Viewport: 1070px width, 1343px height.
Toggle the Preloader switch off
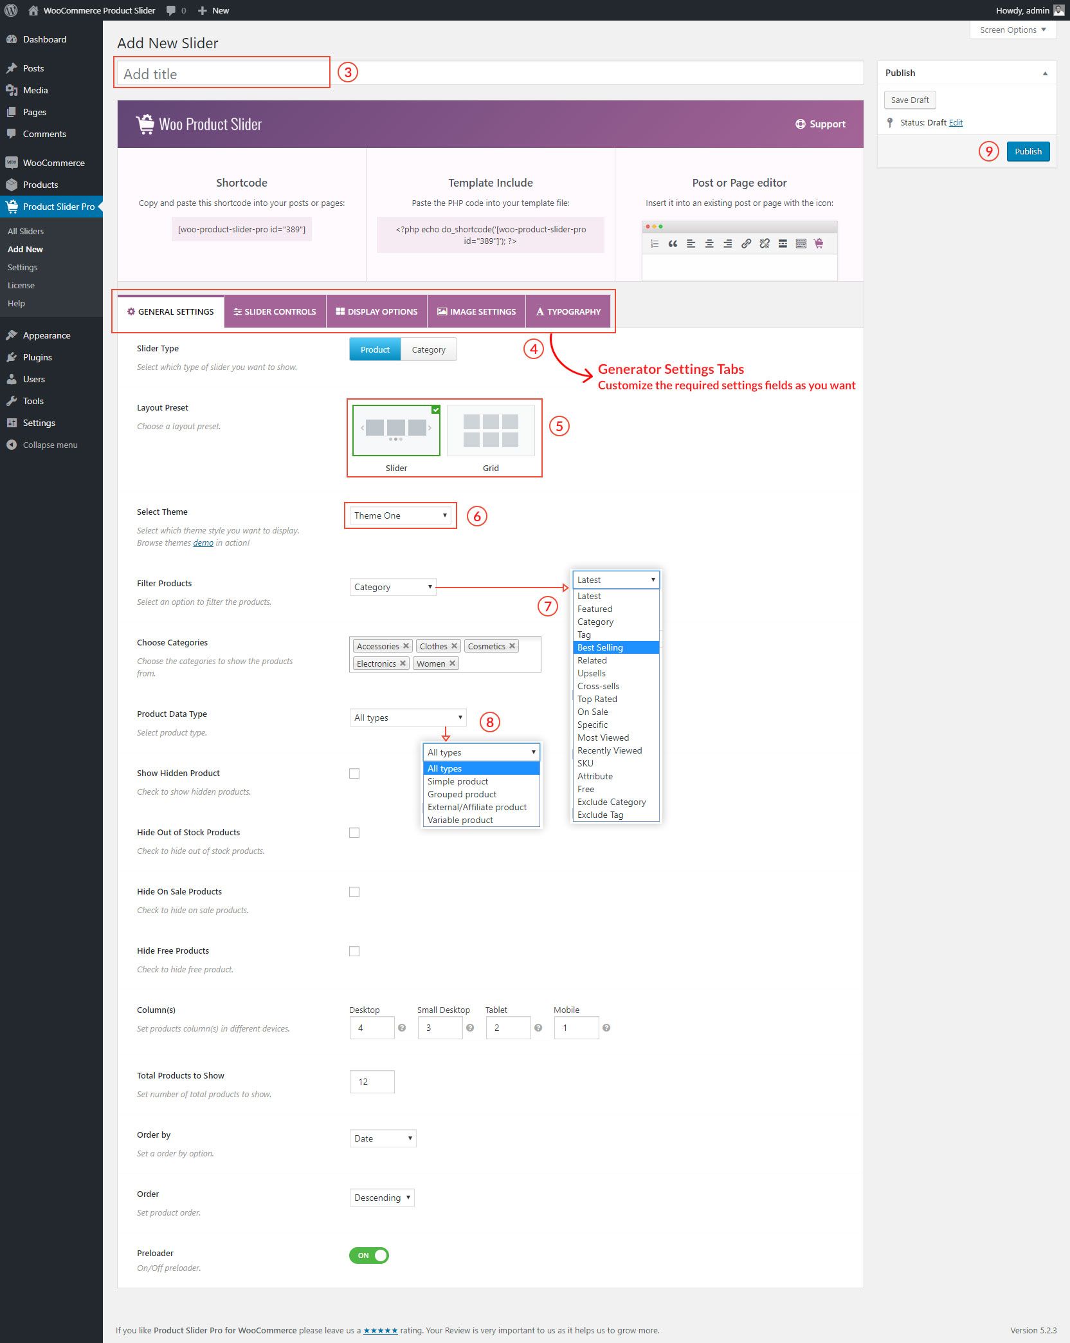pyautogui.click(x=369, y=1255)
